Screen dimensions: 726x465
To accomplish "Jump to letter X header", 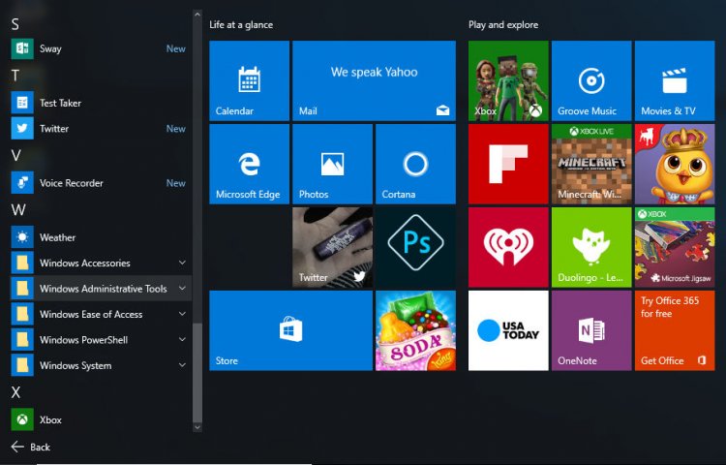I will coord(15,392).
